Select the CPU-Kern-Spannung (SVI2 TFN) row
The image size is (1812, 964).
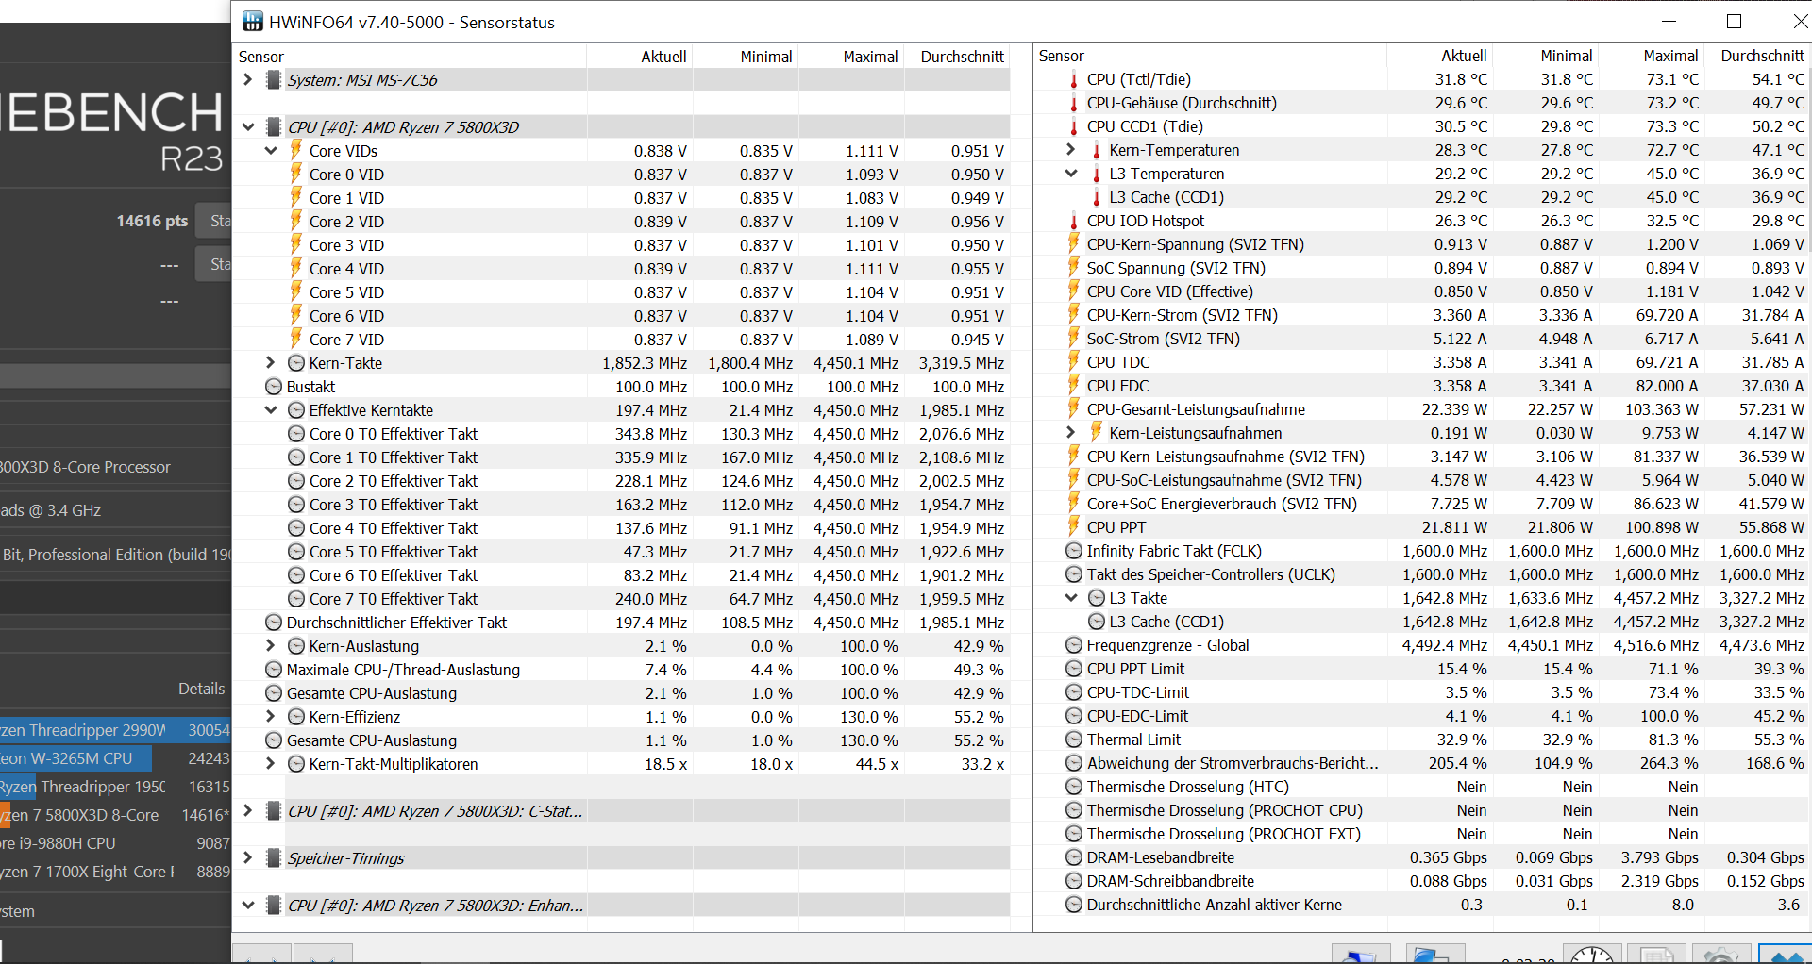[x=1422, y=244]
